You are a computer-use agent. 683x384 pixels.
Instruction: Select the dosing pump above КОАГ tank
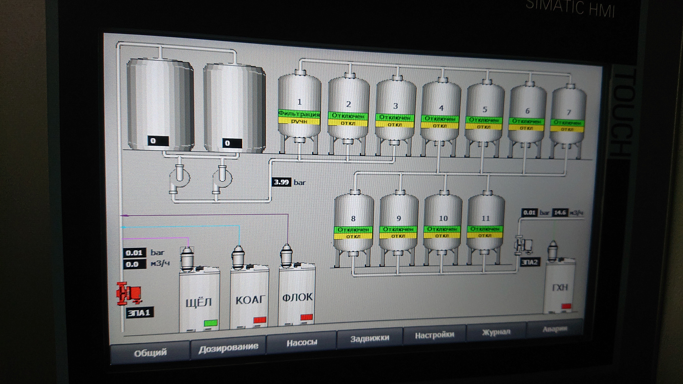click(x=238, y=257)
